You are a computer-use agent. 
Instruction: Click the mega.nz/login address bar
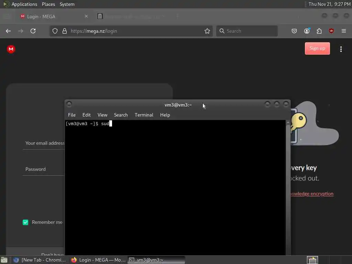[131, 31]
